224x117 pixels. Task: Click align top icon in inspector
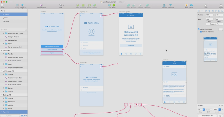click(x=216, y=11)
